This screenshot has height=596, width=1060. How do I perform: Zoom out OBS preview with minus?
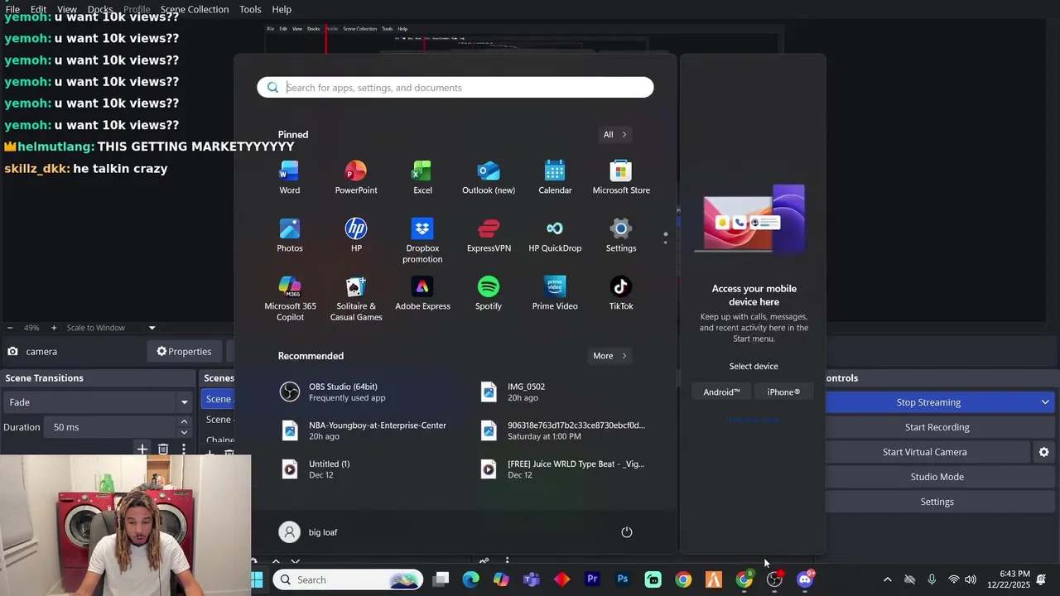[x=10, y=328]
